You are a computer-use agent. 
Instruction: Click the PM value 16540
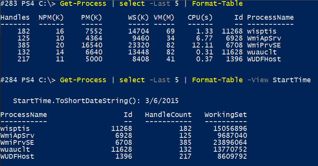pyautogui.click(x=92, y=45)
